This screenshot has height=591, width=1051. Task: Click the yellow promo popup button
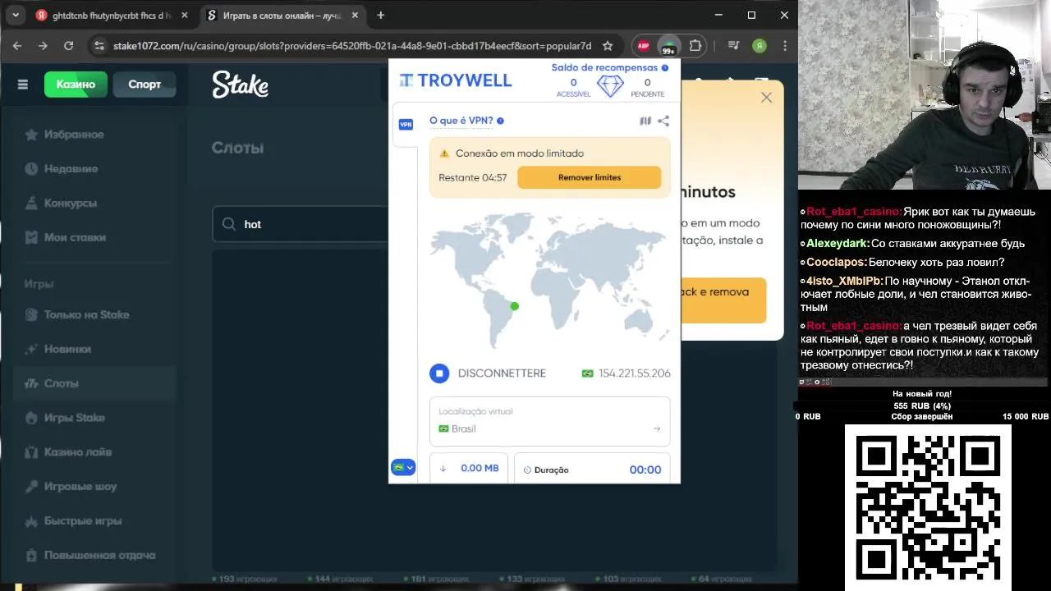point(723,300)
